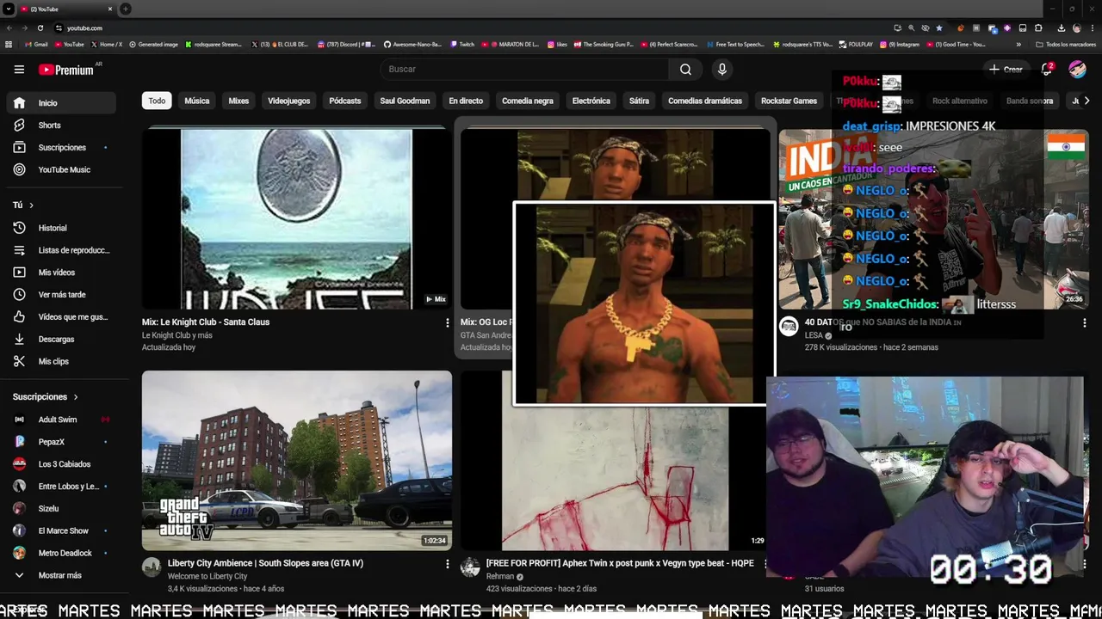The height and width of the screenshot is (619, 1102).
Task: Open Le Knight Club Santa Claus thumbnail
Action: click(x=297, y=218)
